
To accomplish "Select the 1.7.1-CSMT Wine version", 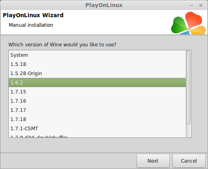I will click(97, 129).
